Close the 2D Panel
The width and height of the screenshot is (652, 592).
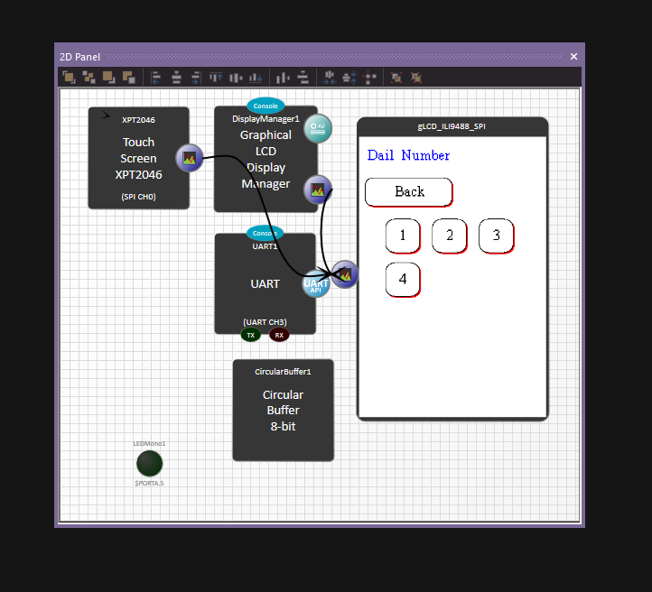pyautogui.click(x=573, y=57)
